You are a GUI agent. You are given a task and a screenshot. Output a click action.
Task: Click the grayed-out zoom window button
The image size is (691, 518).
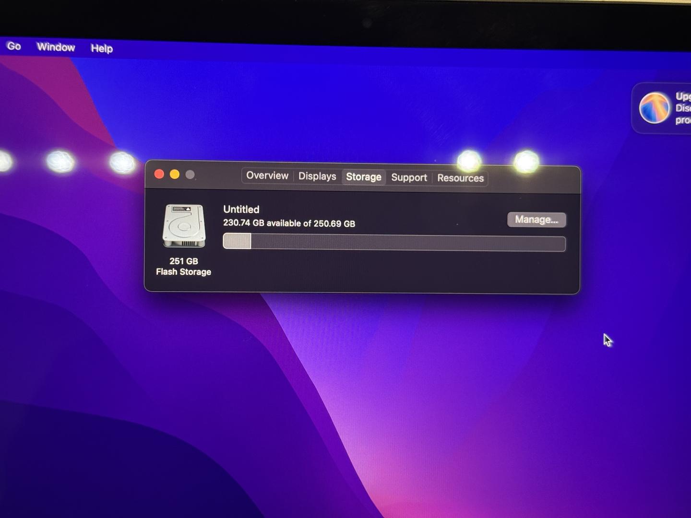click(x=190, y=175)
